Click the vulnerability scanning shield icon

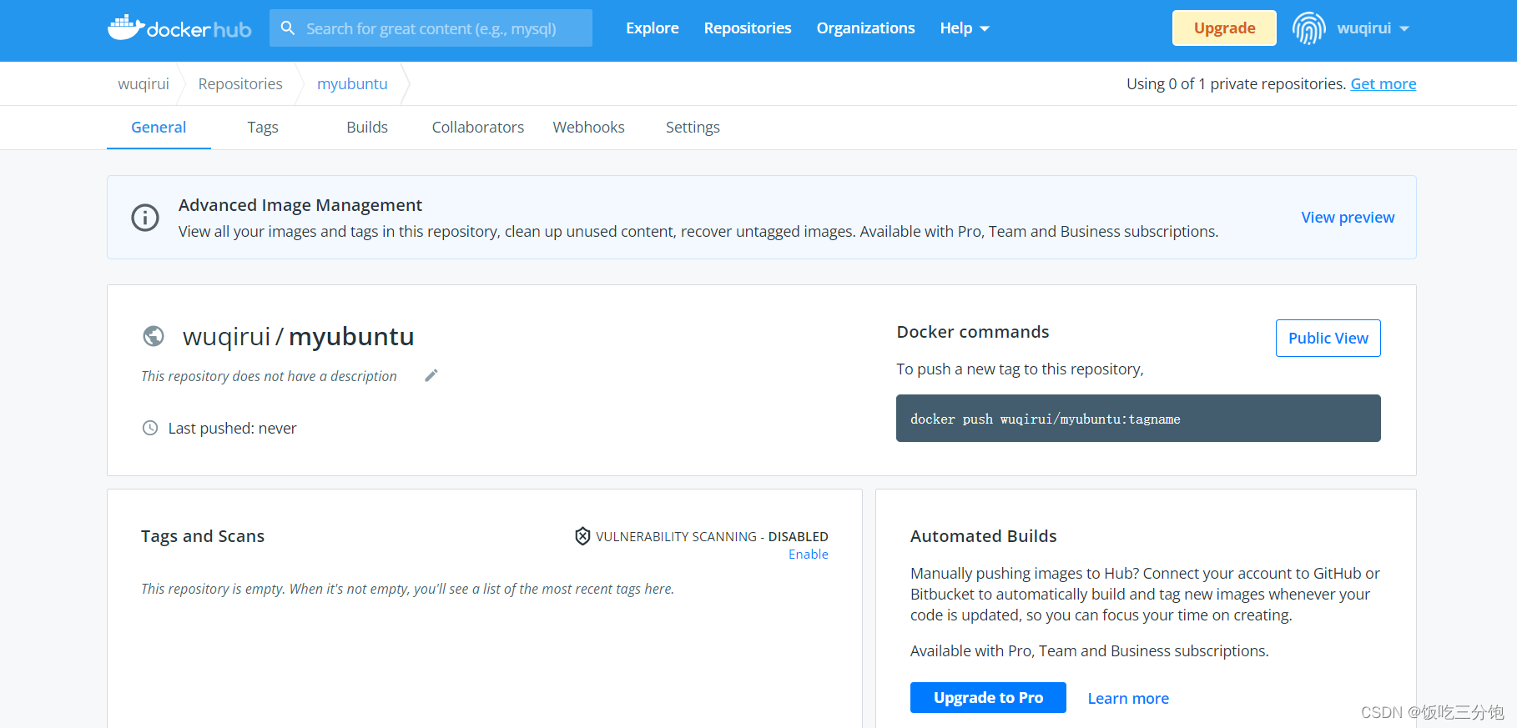pyautogui.click(x=582, y=536)
